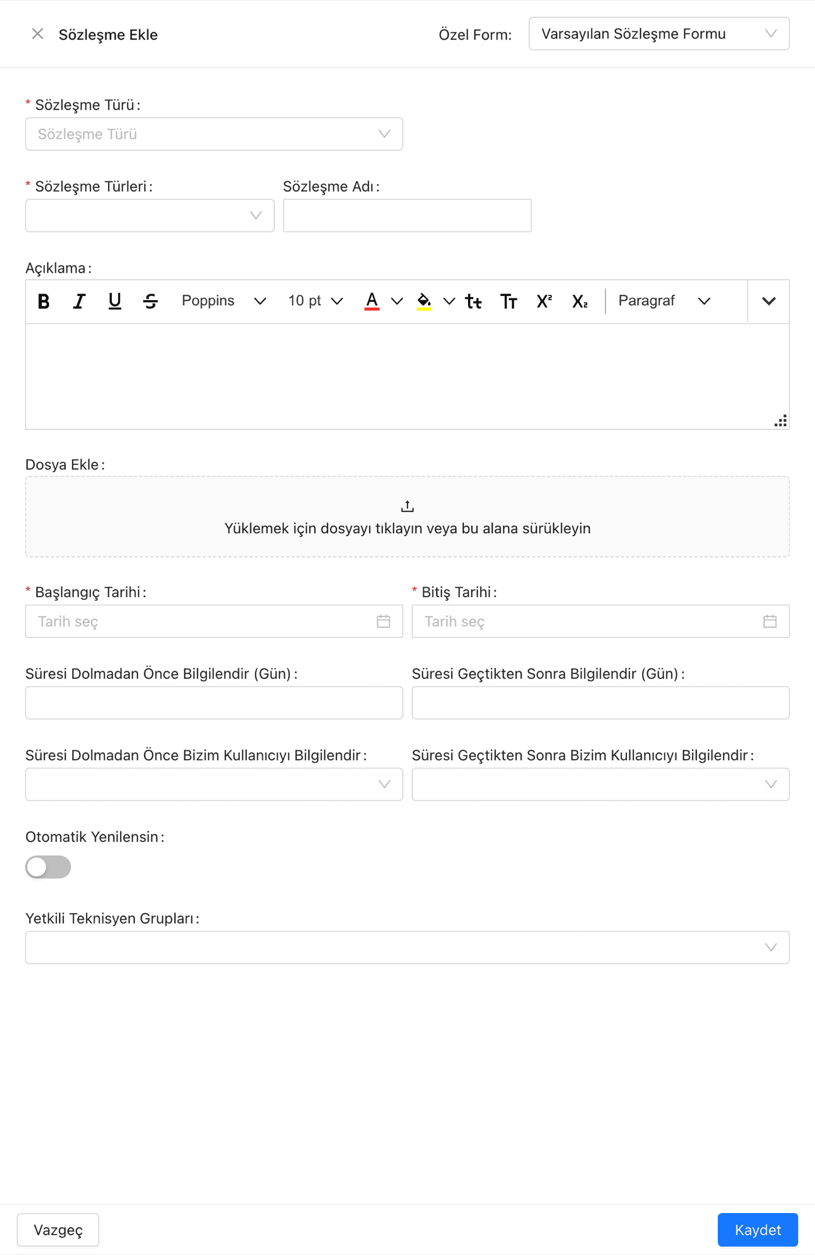Expand more editor toolbar options
Viewport: 815px width, 1255px height.
pos(769,301)
